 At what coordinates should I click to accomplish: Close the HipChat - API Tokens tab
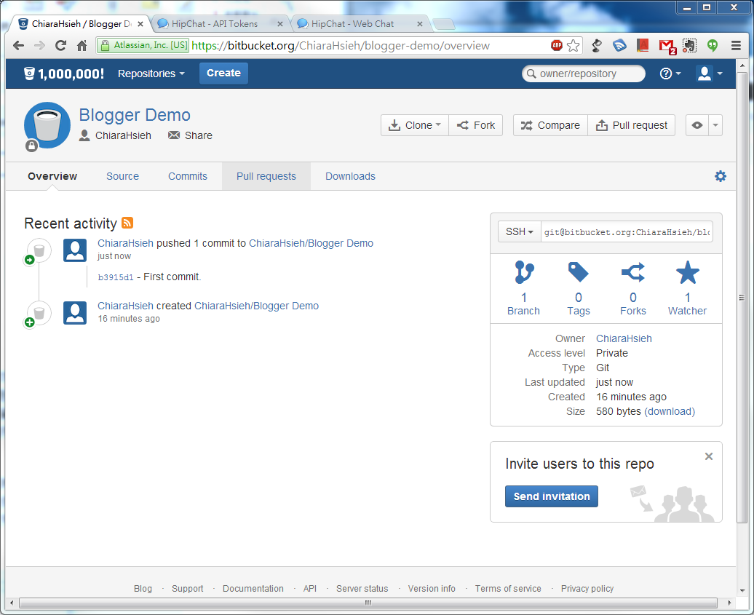[280, 23]
